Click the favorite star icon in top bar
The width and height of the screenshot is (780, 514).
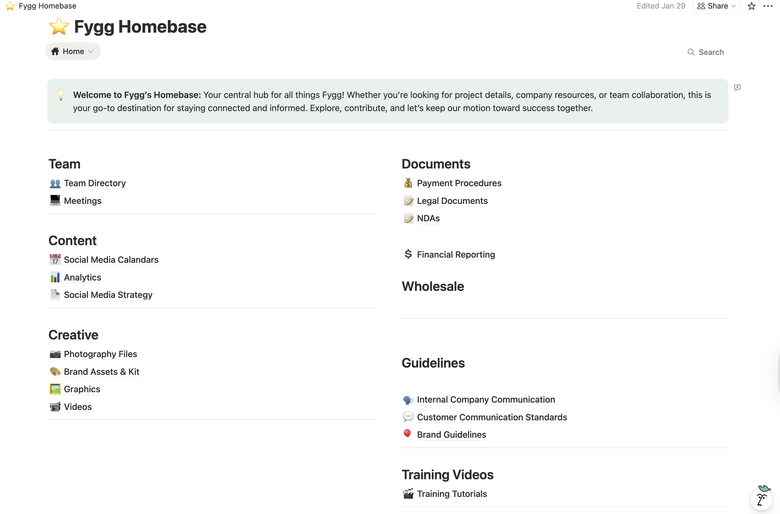click(x=752, y=6)
